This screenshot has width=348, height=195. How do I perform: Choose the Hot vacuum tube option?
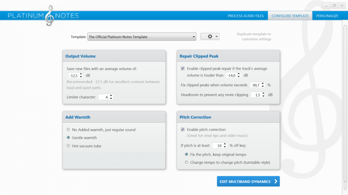coord(68,146)
